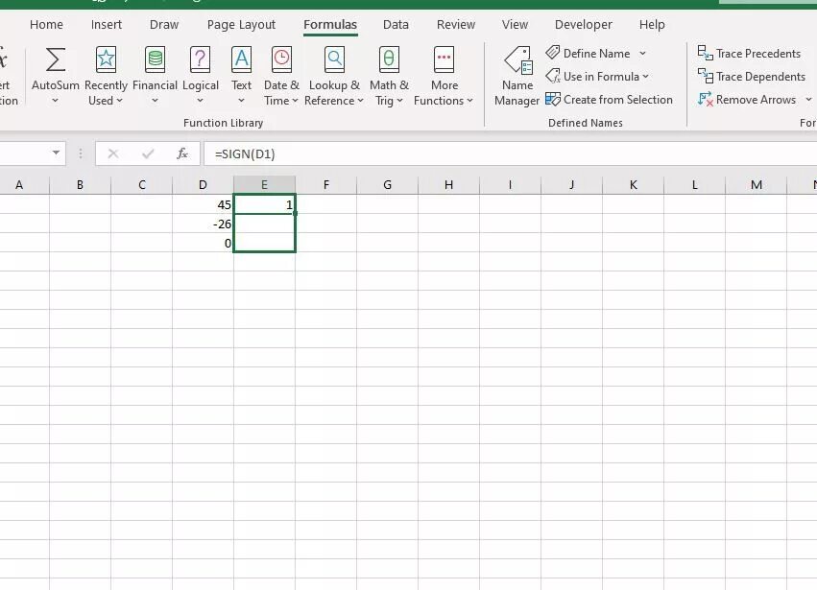817x590 pixels.
Task: Expand the Define Name dropdown arrow
Action: tap(642, 53)
